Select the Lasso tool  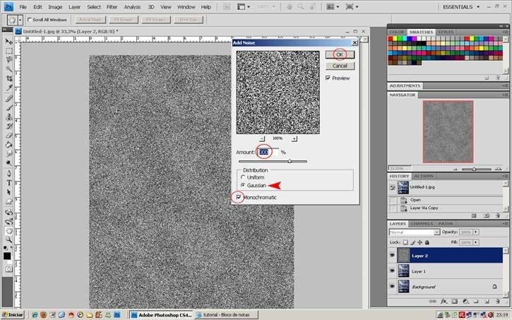[8, 60]
